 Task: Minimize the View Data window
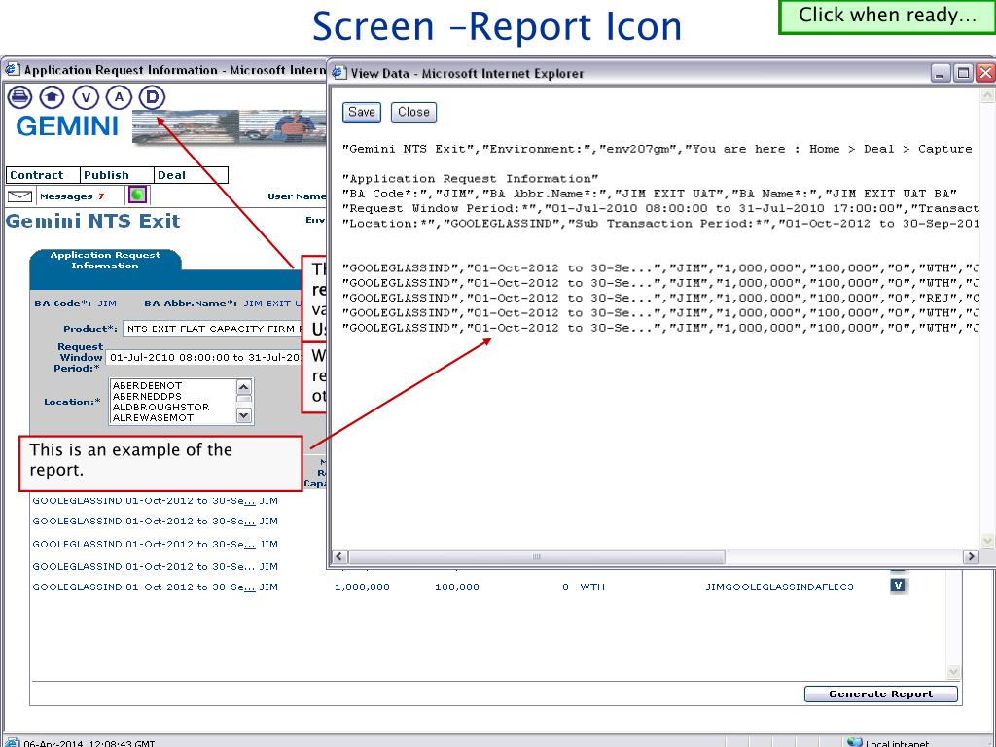(x=941, y=73)
